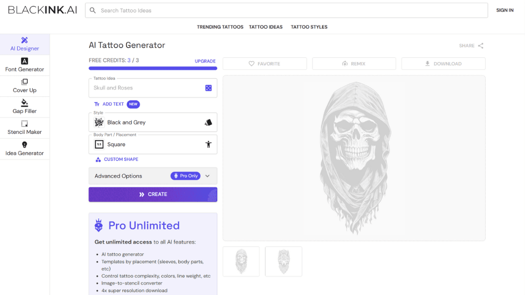Open the Idea Generator tool
The height and width of the screenshot is (295, 525).
tap(24, 148)
